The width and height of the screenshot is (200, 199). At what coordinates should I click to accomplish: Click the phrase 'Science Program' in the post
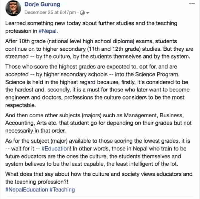pos(157,75)
